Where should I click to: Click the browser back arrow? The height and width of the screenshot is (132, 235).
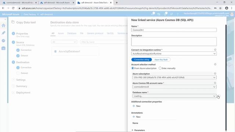click(3, 8)
